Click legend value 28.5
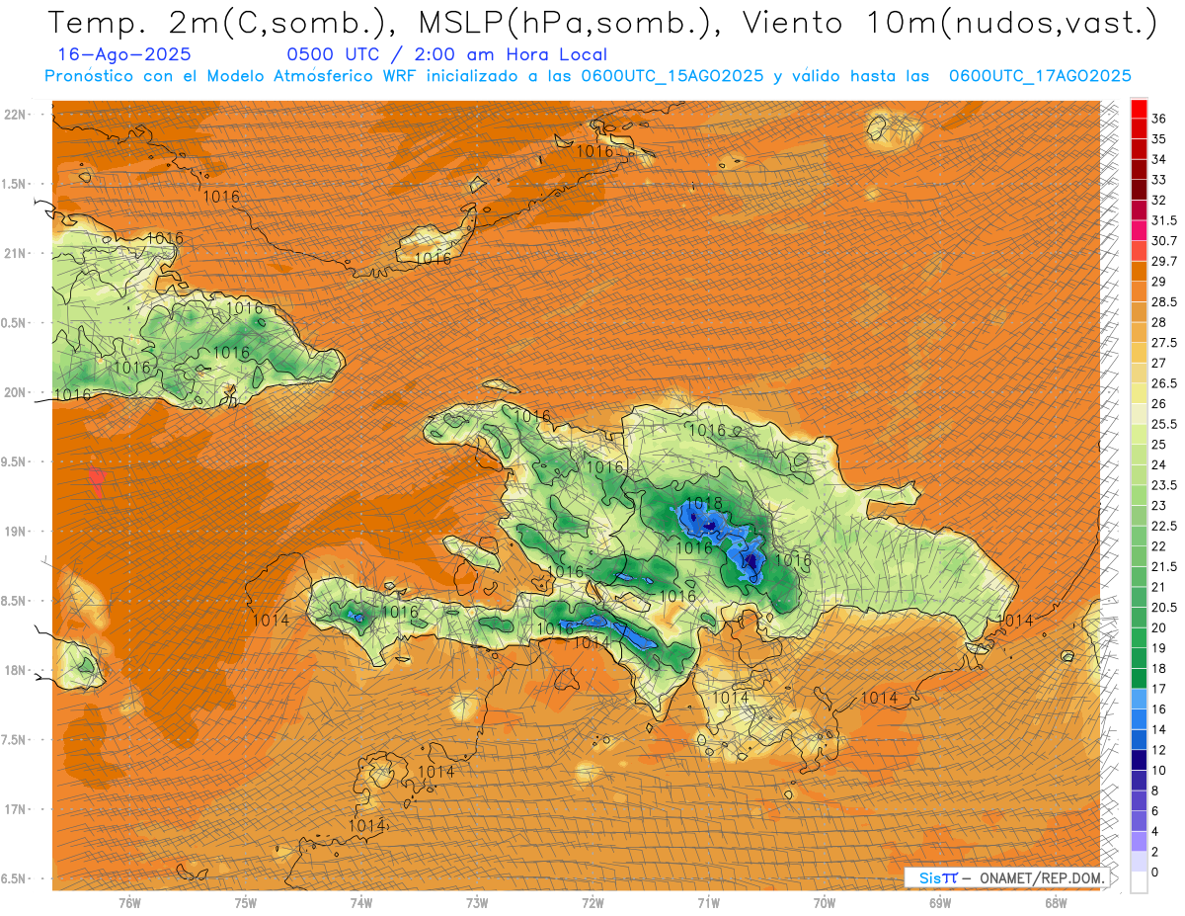This screenshot has height=916, width=1185. [x=1164, y=301]
